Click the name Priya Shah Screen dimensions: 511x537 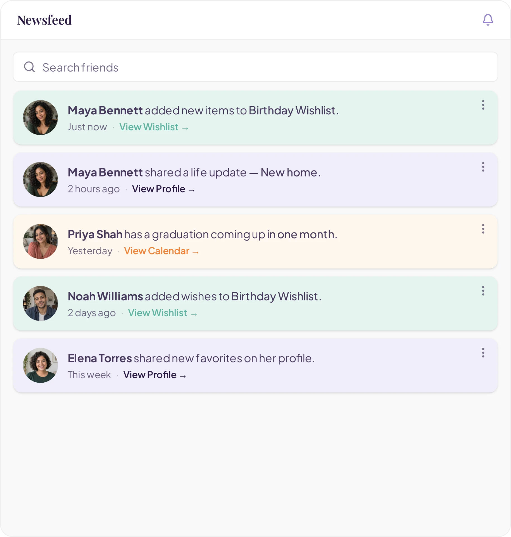[x=95, y=235]
